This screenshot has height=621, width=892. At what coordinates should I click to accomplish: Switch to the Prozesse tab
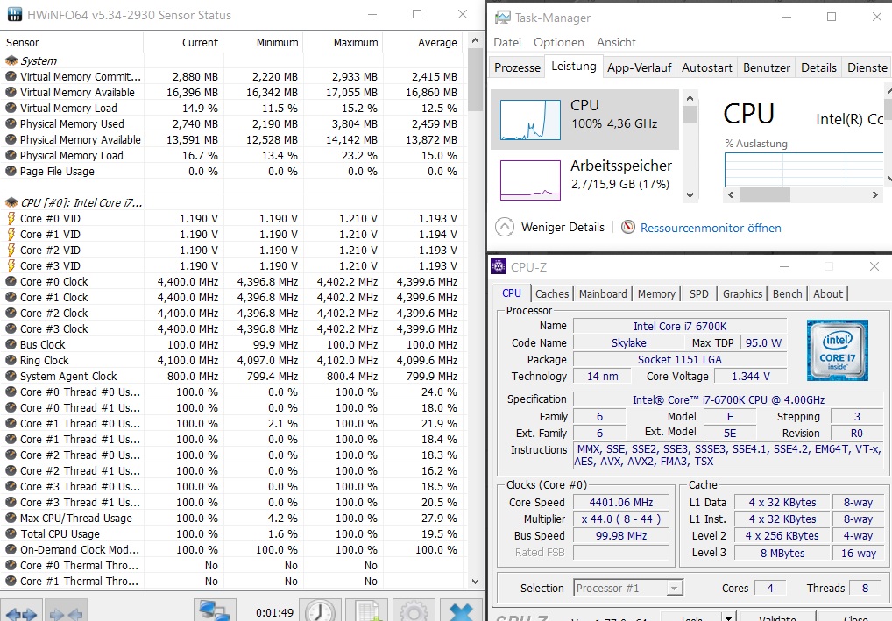click(x=517, y=67)
